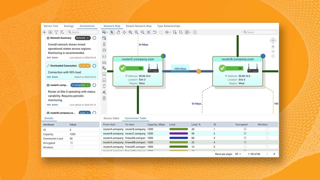This screenshot has width=320, height=180.
Task: Click the undo arrow icon
Action: (x=154, y=32)
